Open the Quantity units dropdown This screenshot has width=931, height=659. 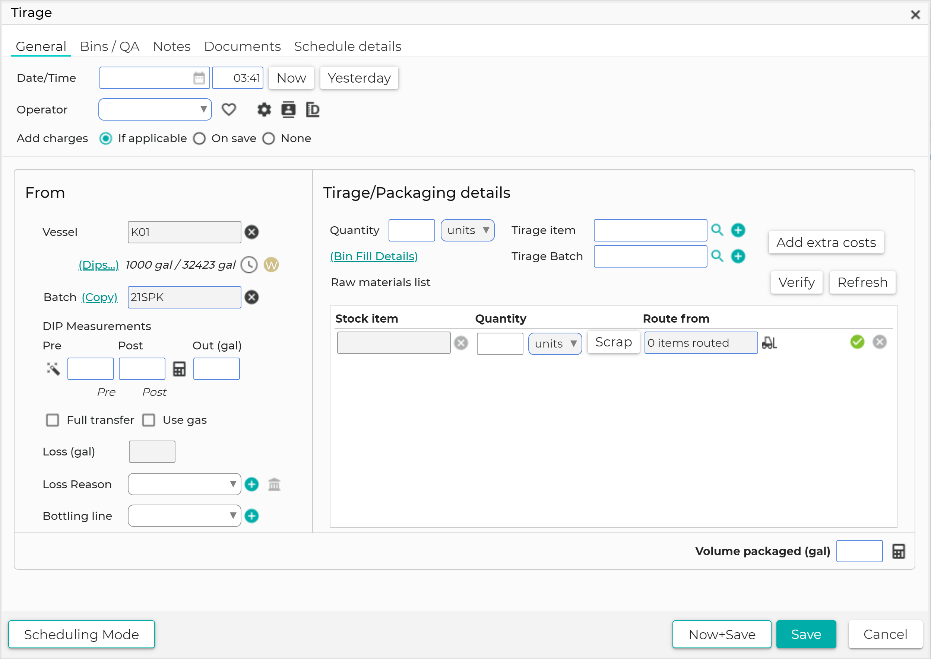[468, 230]
